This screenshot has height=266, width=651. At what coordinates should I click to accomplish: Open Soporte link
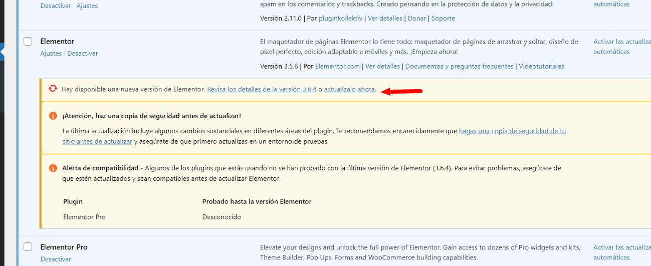click(x=443, y=18)
